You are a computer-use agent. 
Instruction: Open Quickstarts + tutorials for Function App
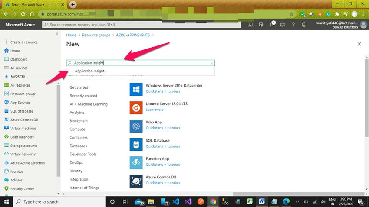(x=163, y=165)
